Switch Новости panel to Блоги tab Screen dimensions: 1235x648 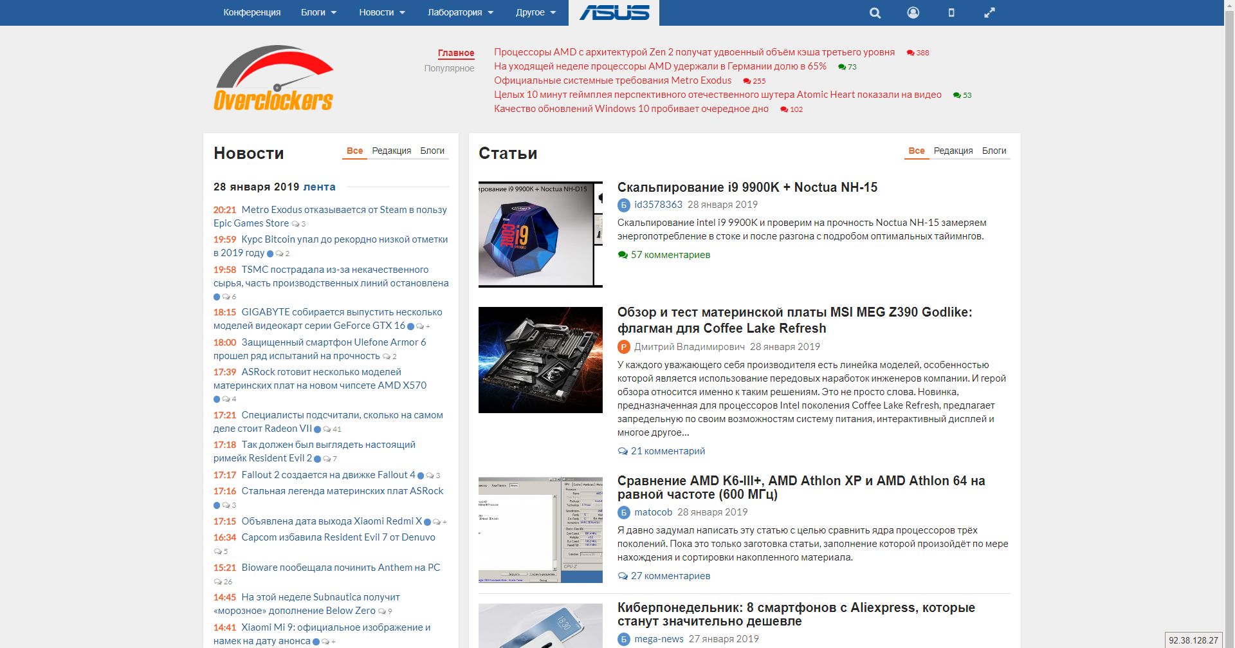pos(432,151)
